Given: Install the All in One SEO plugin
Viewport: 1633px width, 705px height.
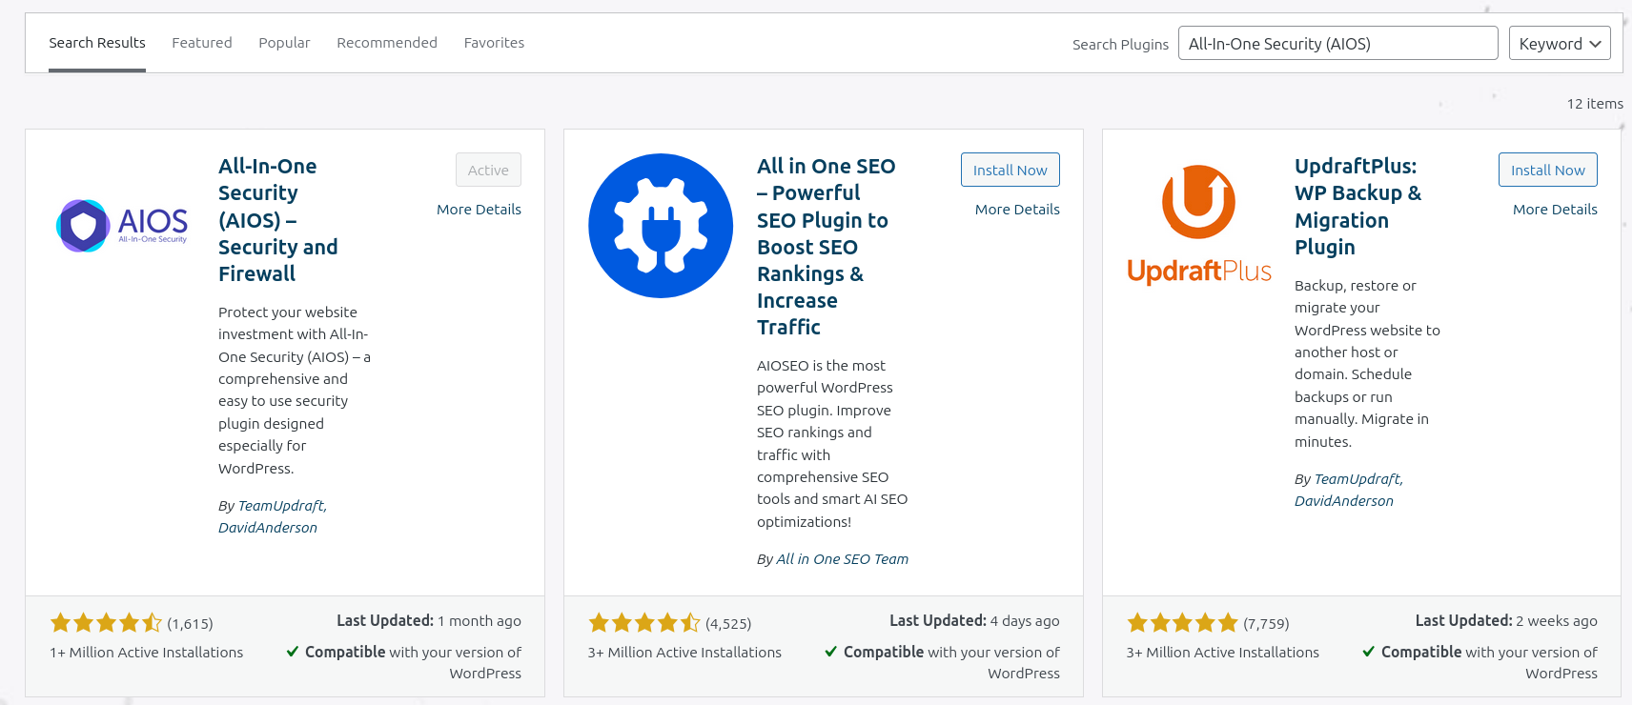Looking at the screenshot, I should pyautogui.click(x=1010, y=170).
